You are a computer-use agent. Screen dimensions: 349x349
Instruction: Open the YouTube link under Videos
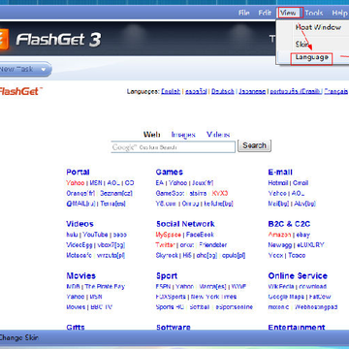[95, 235]
